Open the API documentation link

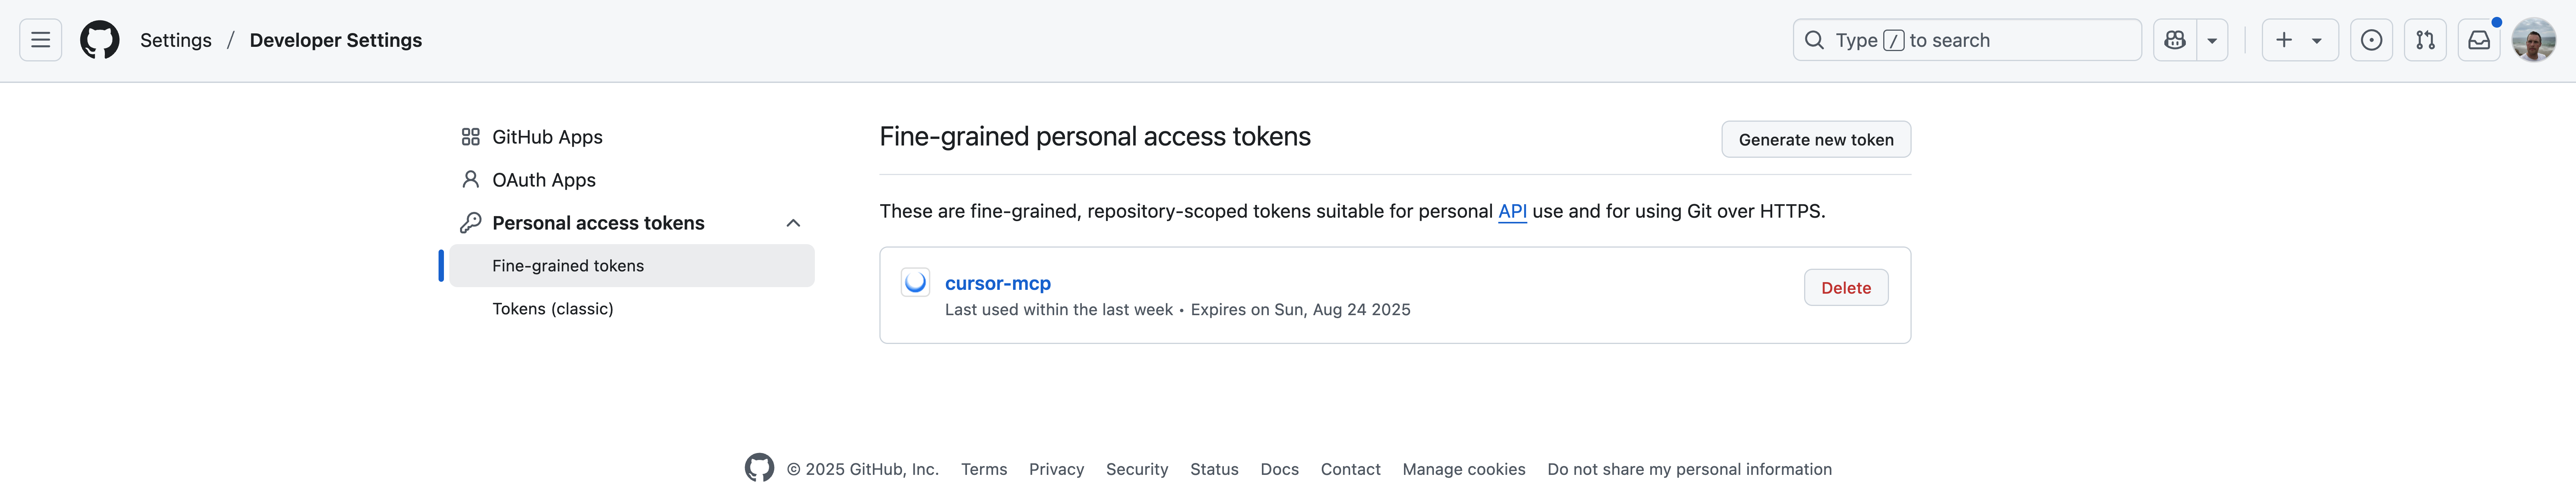click(1512, 211)
